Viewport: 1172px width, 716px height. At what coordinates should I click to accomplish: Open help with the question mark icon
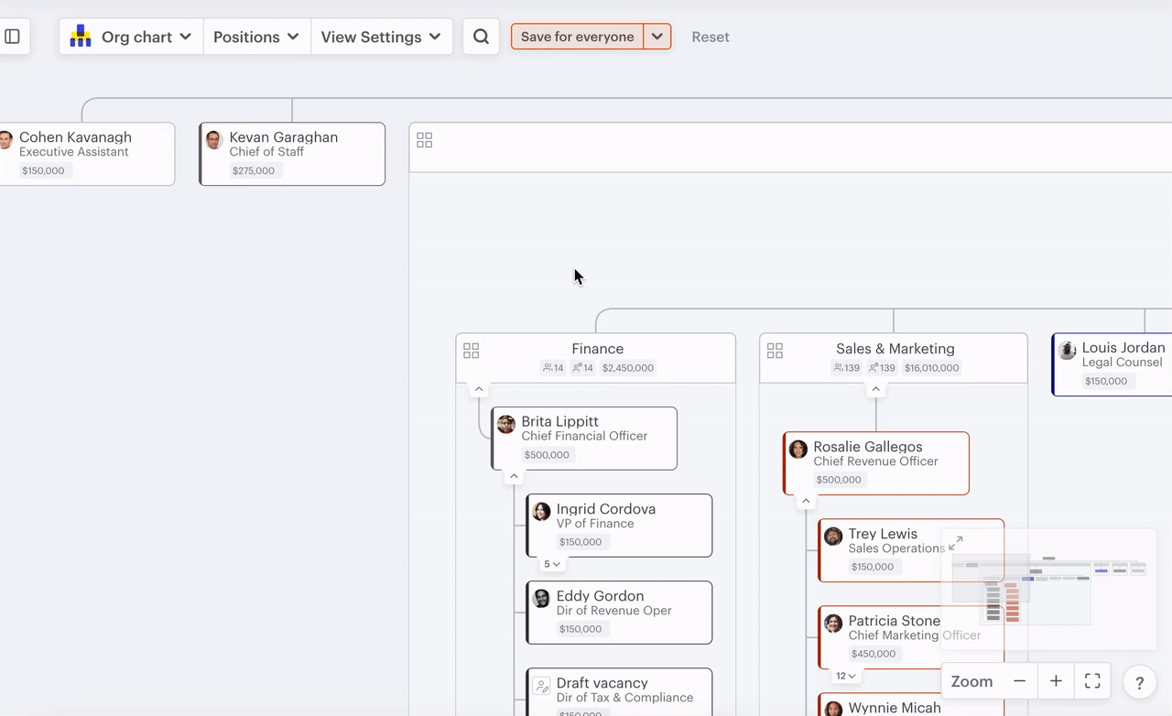pyautogui.click(x=1140, y=683)
